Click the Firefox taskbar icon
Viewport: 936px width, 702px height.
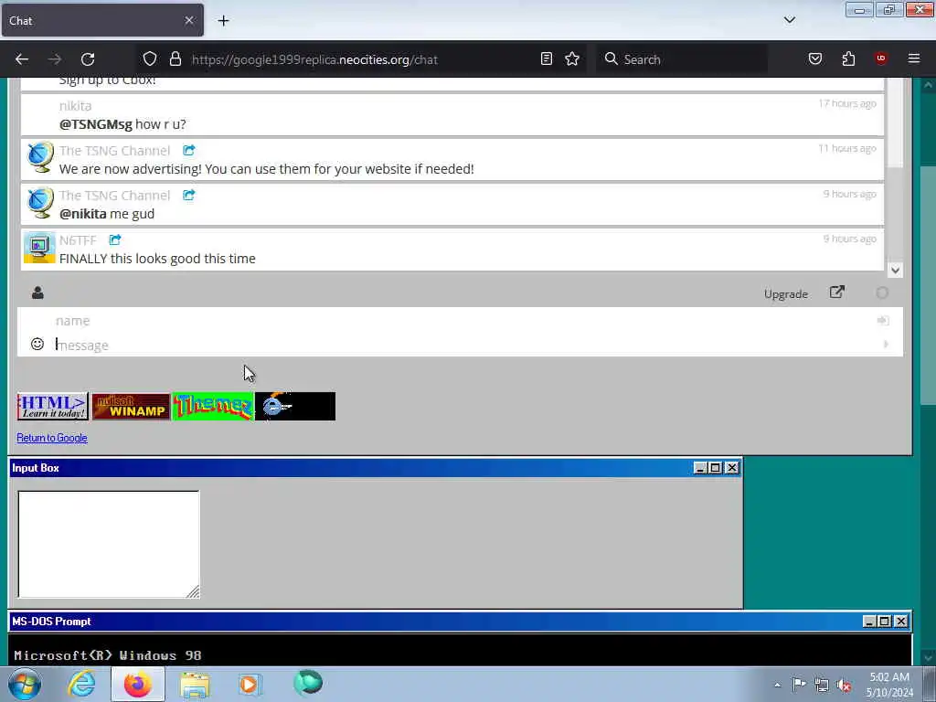[138, 684]
